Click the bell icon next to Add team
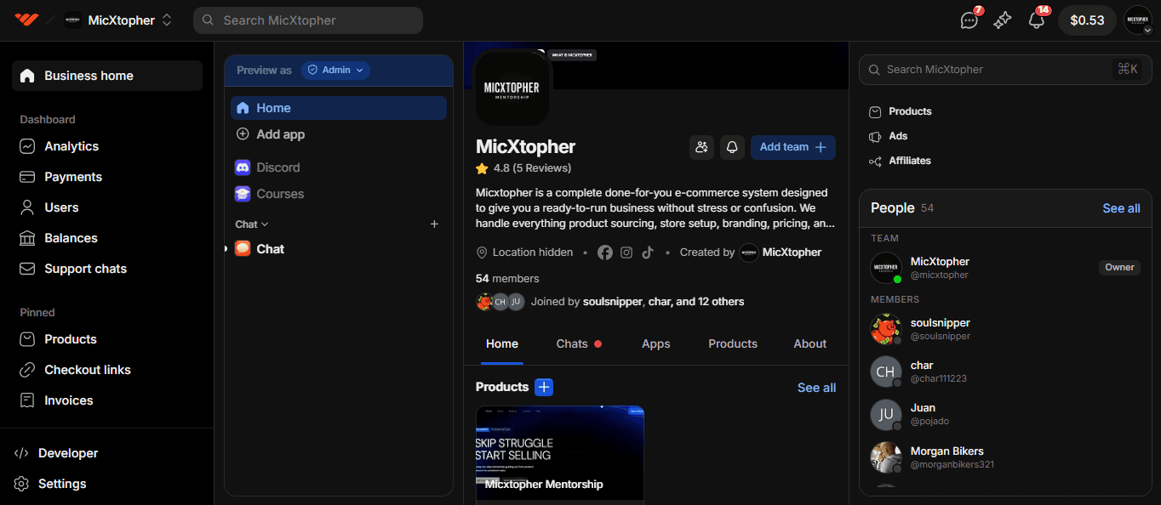Viewport: 1161px width, 505px height. (x=732, y=147)
